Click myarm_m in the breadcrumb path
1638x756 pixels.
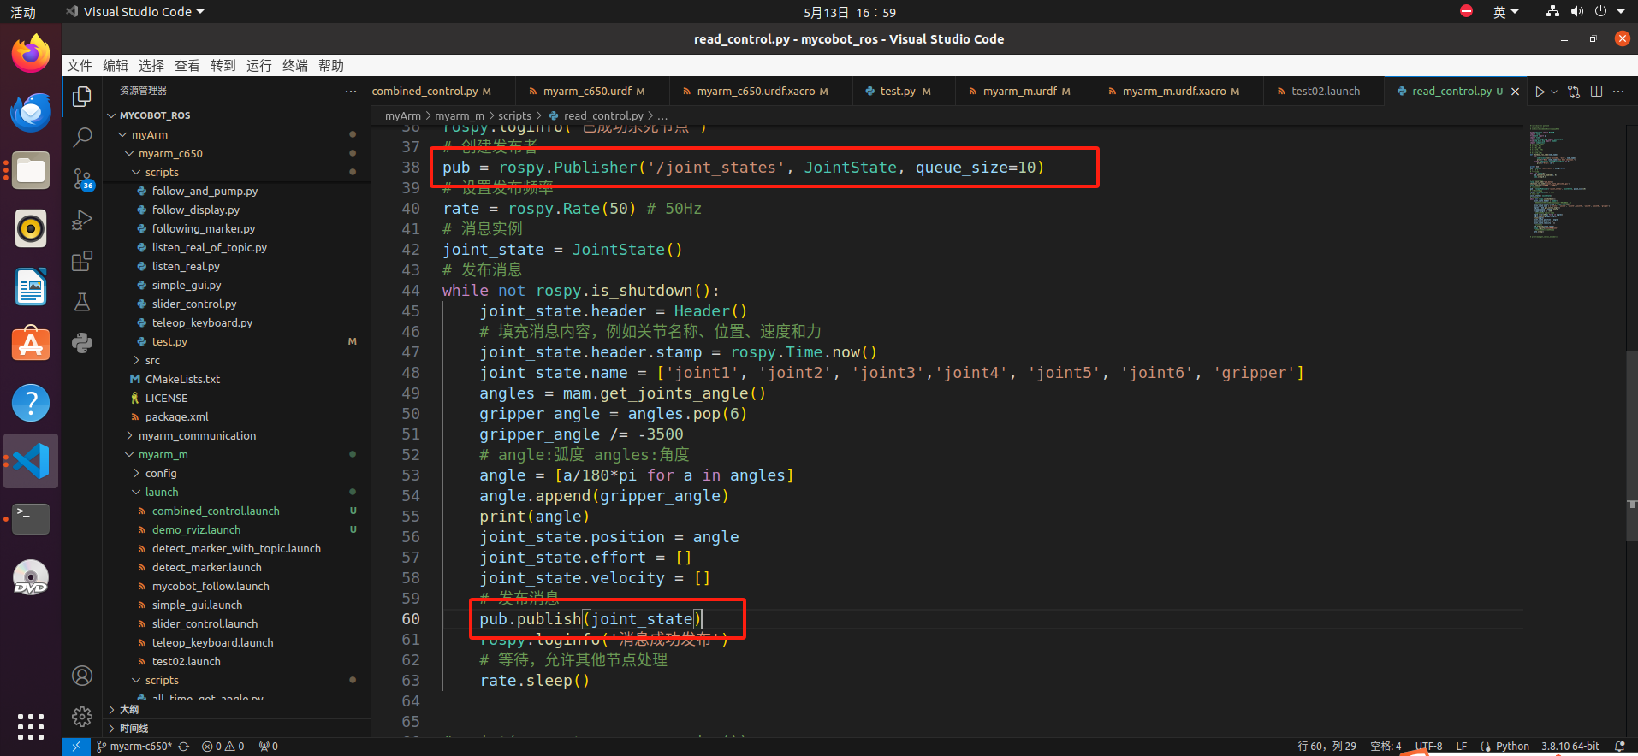459,116
